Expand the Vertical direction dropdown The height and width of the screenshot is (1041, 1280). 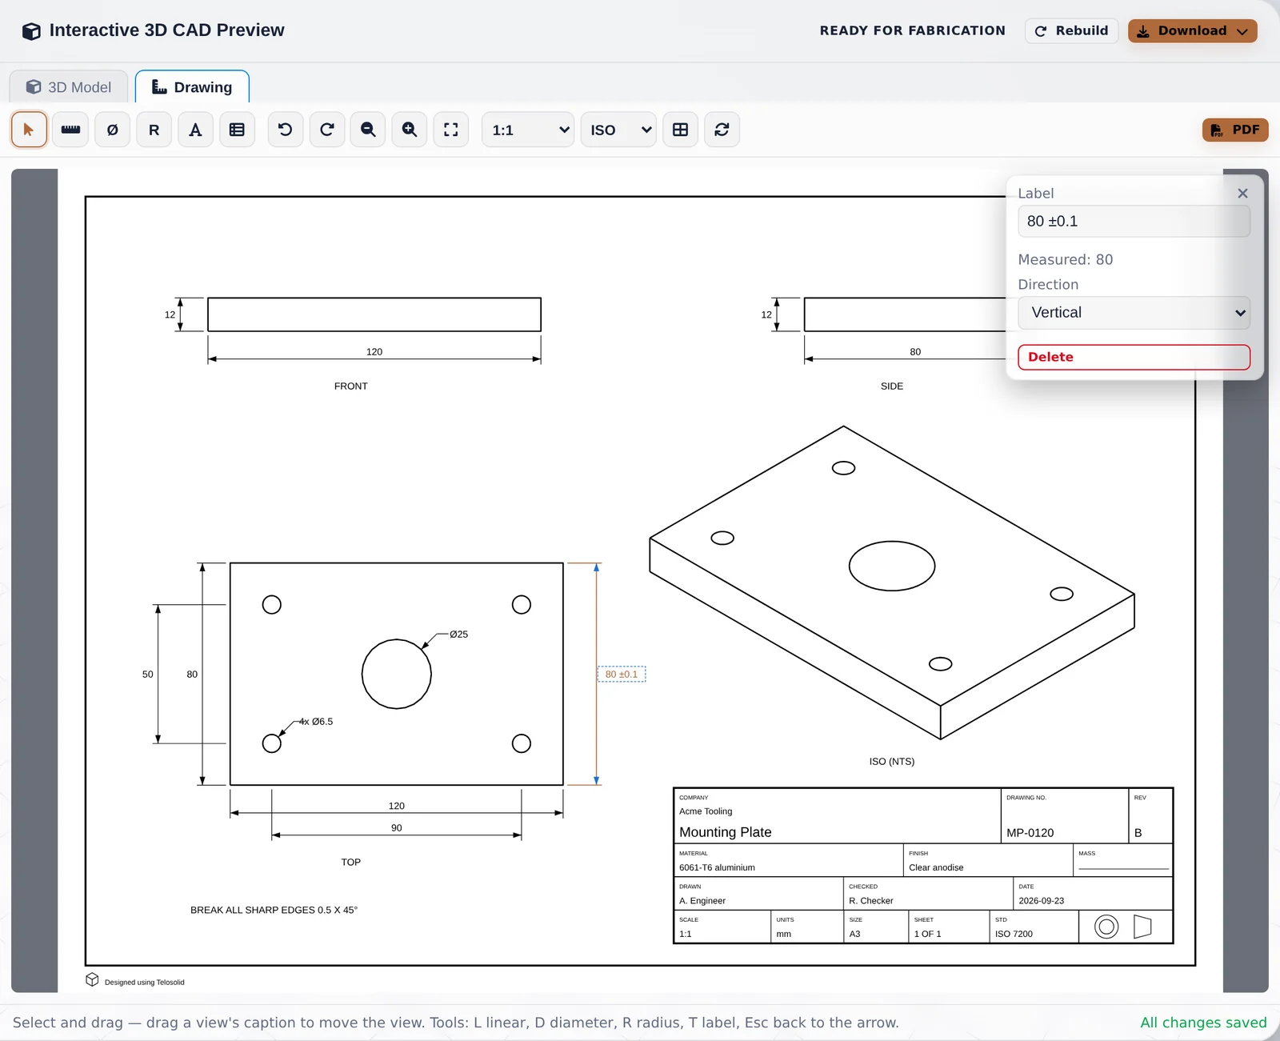[x=1134, y=313]
